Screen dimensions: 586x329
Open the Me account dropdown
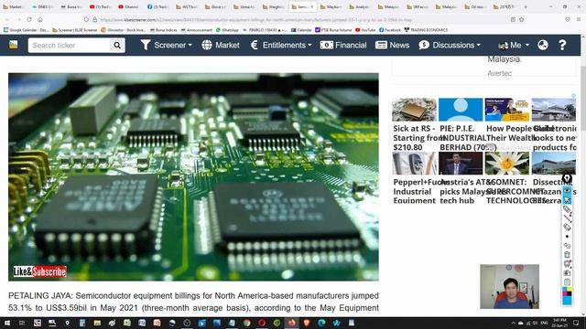pyautogui.click(x=514, y=45)
